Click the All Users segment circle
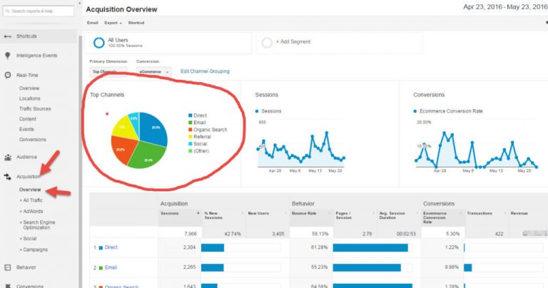The height and width of the screenshot is (288, 548). tap(98, 42)
